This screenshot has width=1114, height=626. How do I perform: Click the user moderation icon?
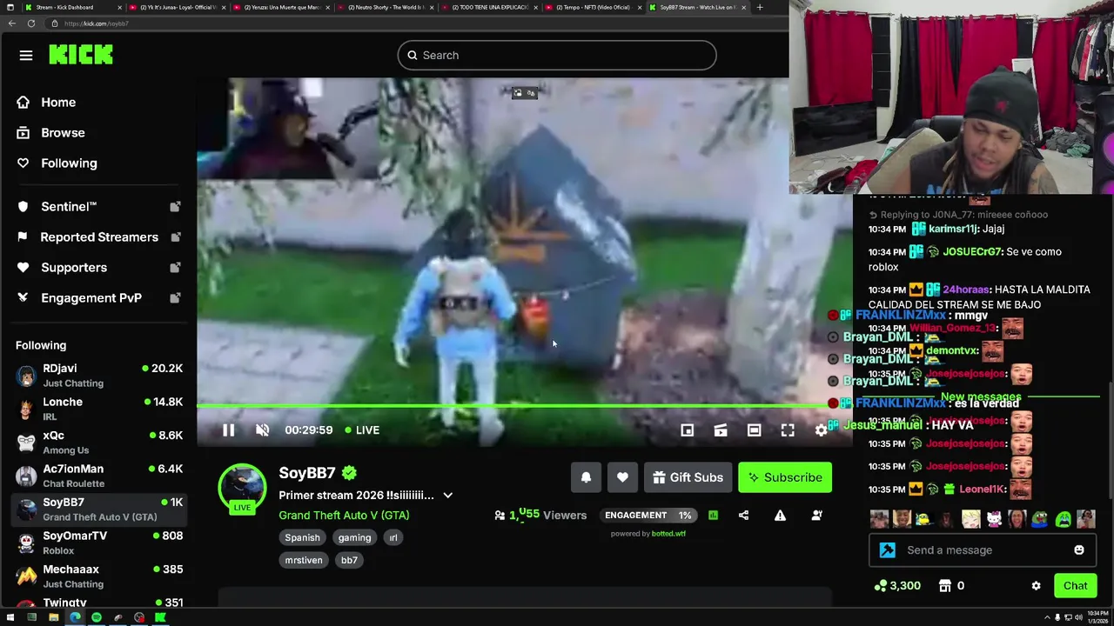[816, 516]
